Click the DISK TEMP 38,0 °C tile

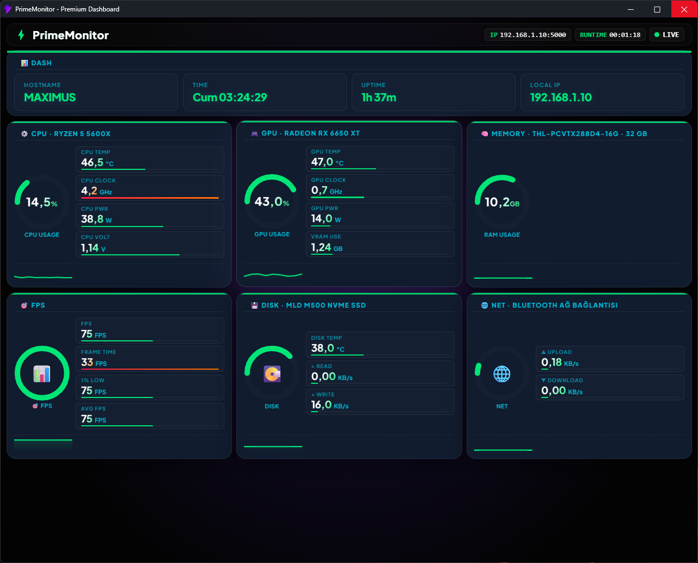click(x=380, y=345)
